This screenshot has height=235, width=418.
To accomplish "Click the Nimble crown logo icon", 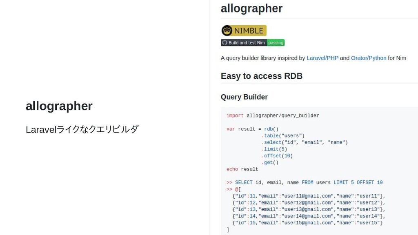I will tap(227, 30).
